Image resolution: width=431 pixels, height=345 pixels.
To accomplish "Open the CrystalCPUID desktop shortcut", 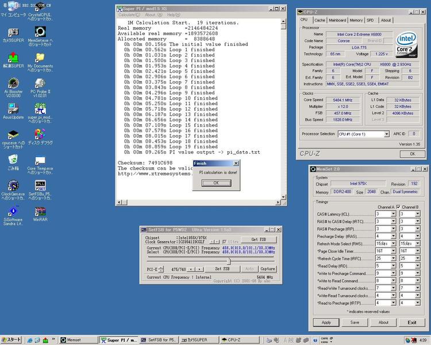I will [x=40, y=10].
